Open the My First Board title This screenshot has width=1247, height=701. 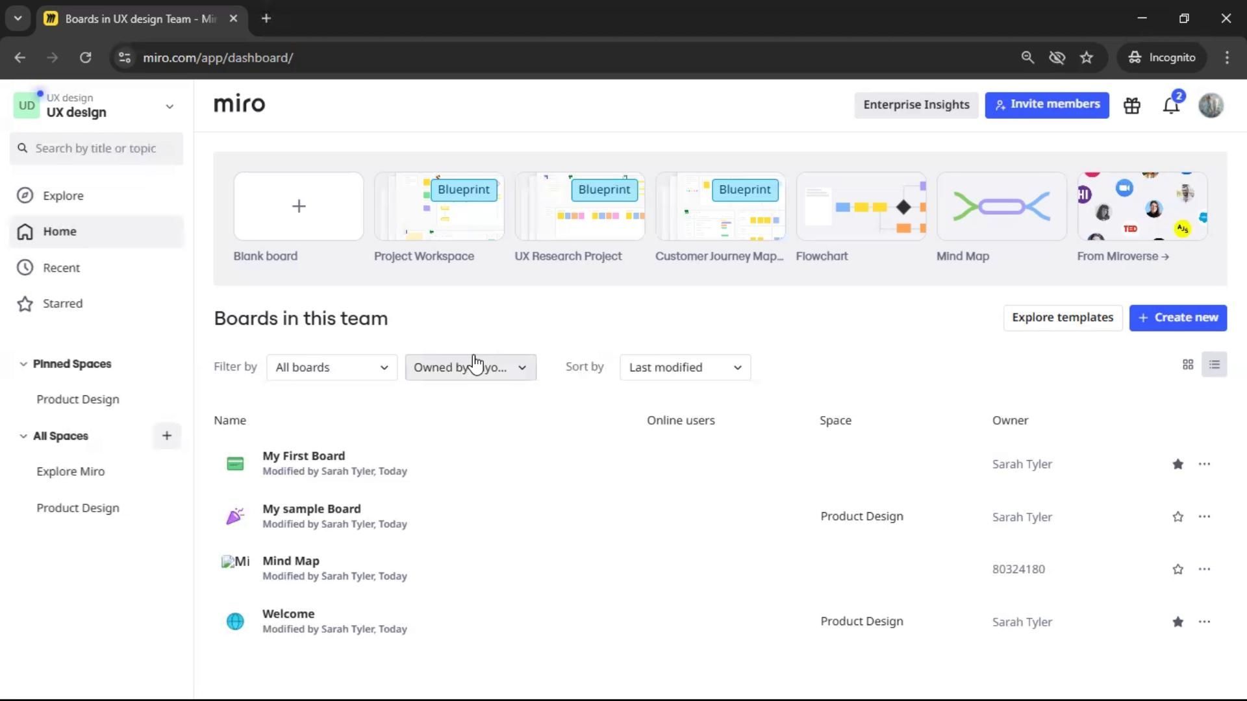(x=303, y=456)
